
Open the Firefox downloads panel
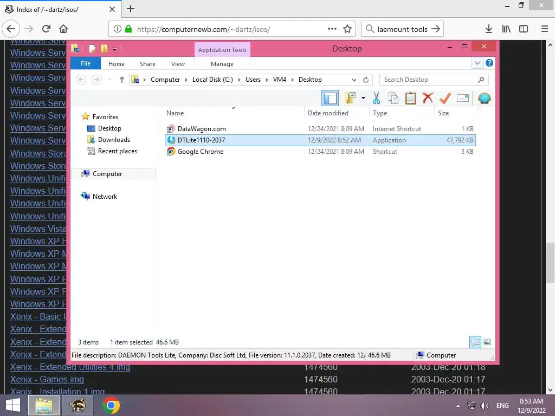[x=488, y=29]
